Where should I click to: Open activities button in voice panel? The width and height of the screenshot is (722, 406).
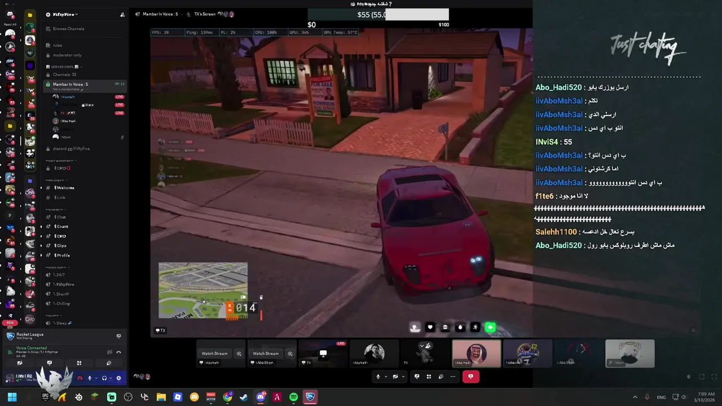point(79,363)
